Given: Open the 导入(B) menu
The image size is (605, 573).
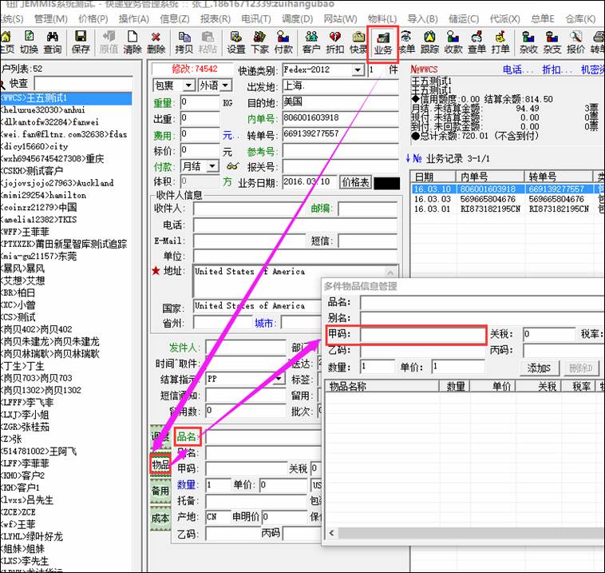Looking at the screenshot, I should (x=422, y=18).
